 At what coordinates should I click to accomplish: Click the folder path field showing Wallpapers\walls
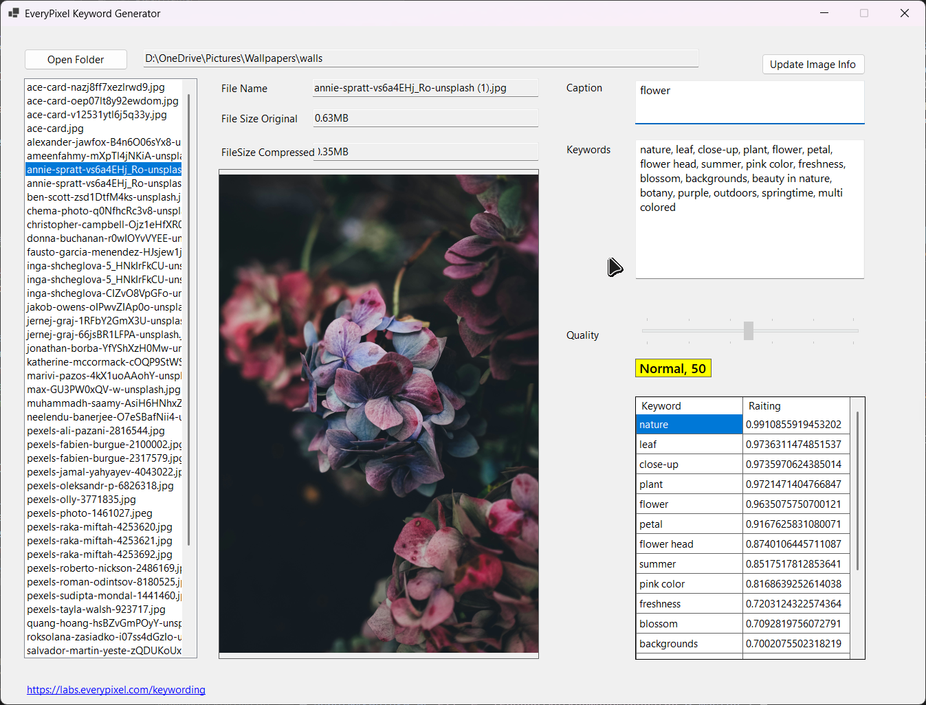(x=421, y=58)
